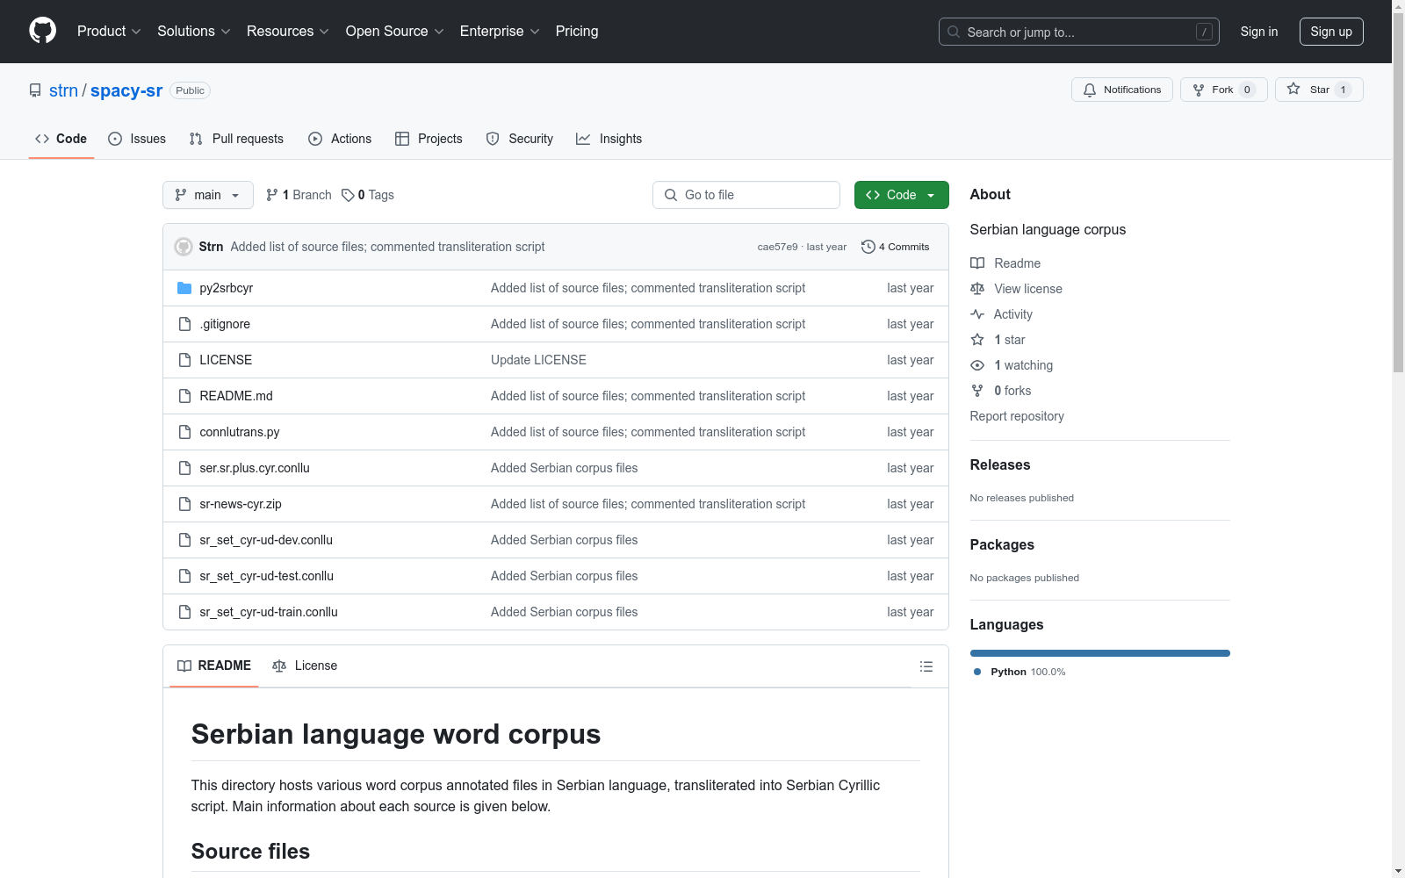Expand the Solutions menu

[194, 32]
